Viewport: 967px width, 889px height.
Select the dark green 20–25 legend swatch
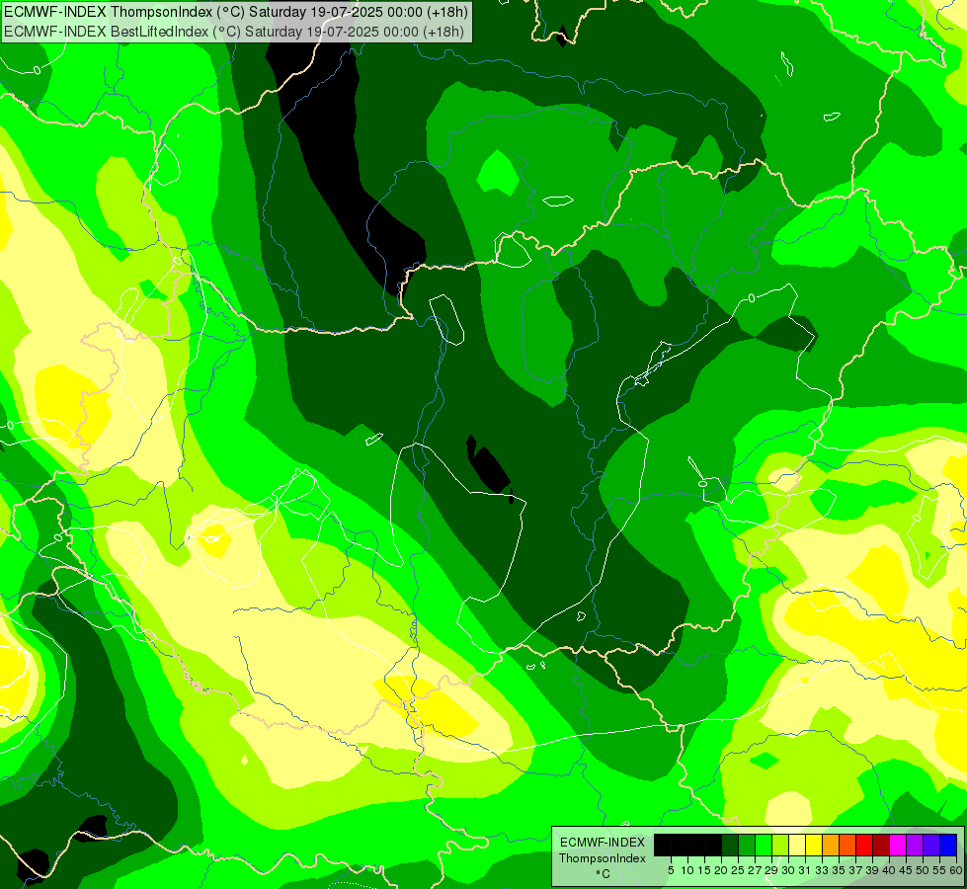click(730, 846)
